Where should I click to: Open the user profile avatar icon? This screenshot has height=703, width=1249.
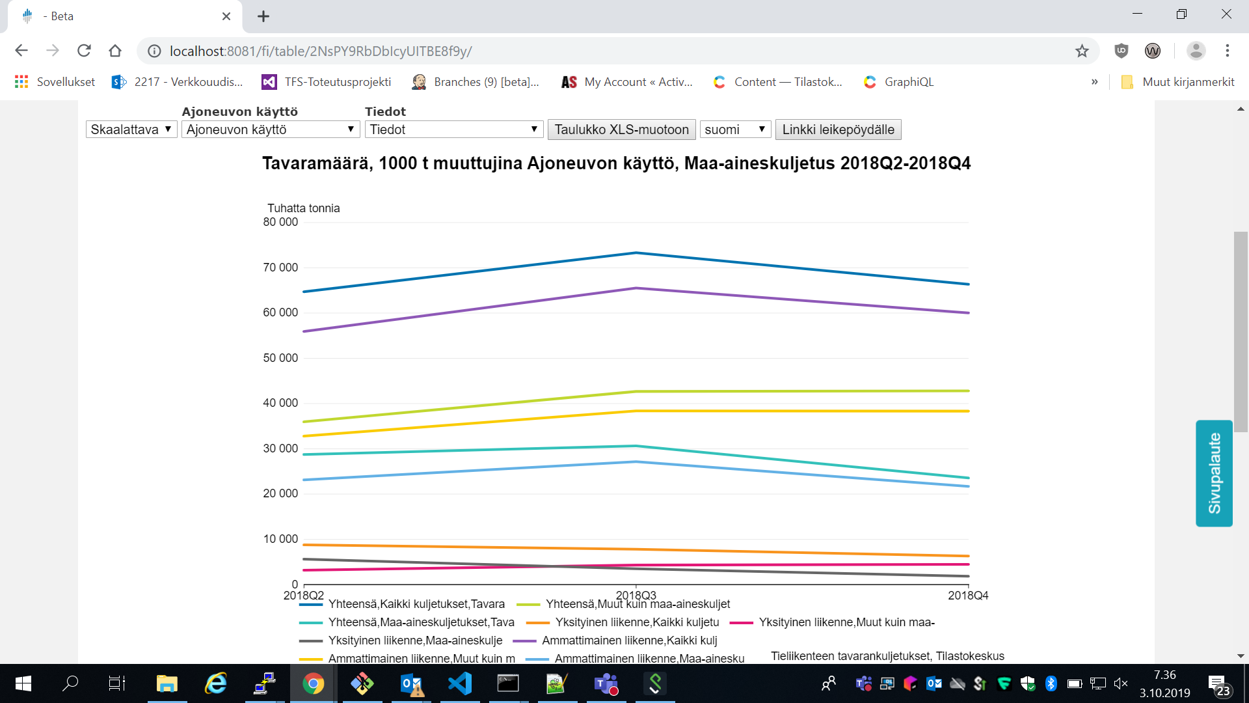click(x=1196, y=51)
